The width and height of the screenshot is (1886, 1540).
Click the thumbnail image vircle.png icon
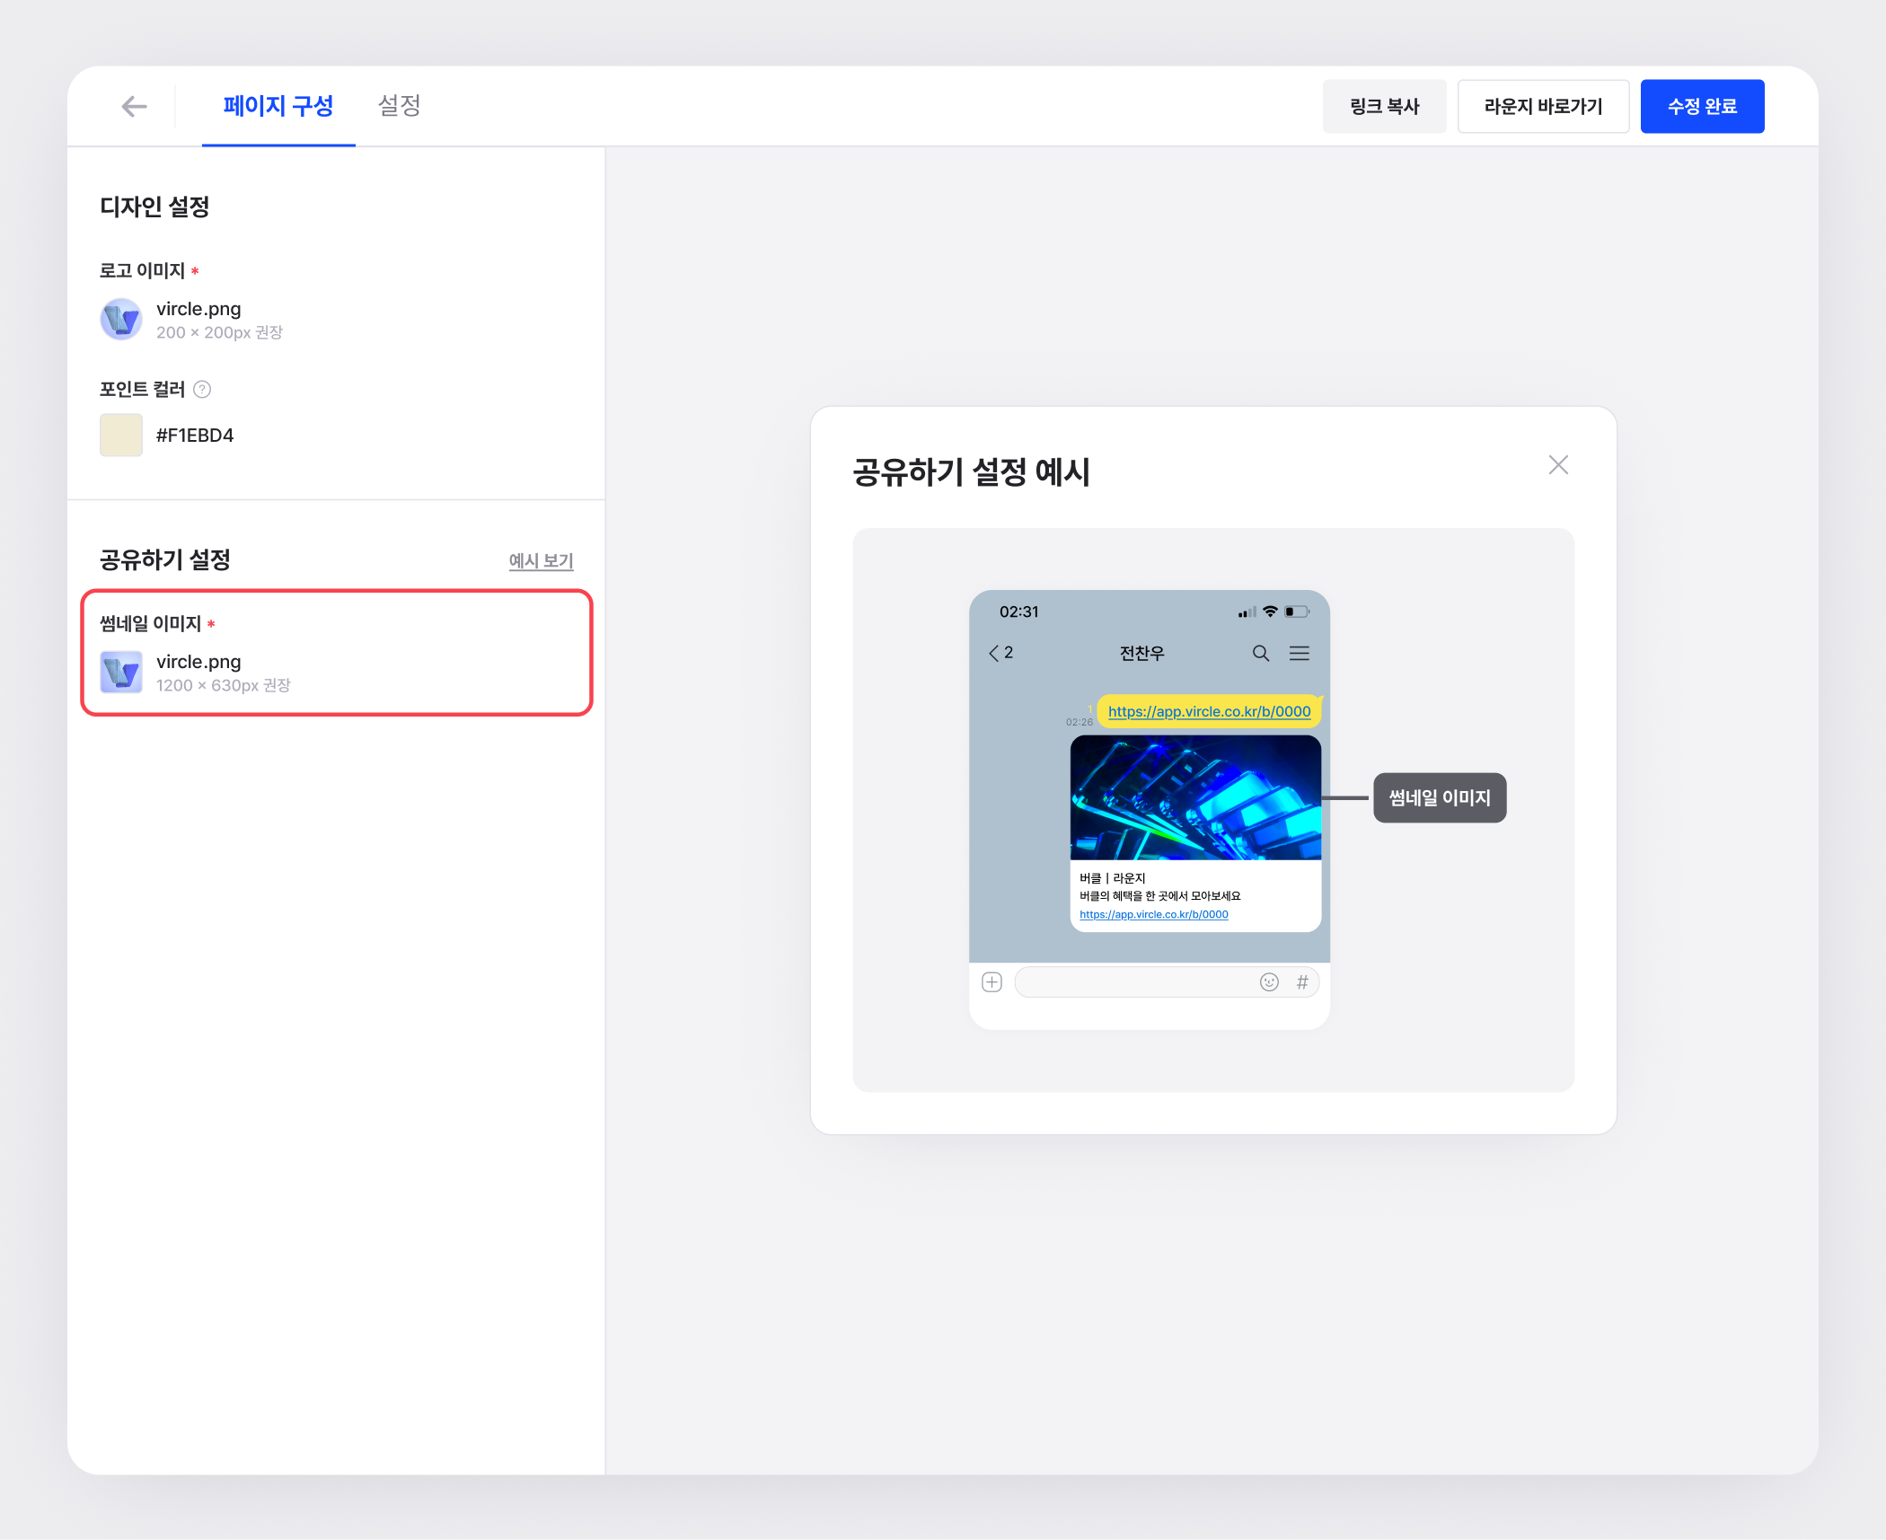pyautogui.click(x=121, y=673)
